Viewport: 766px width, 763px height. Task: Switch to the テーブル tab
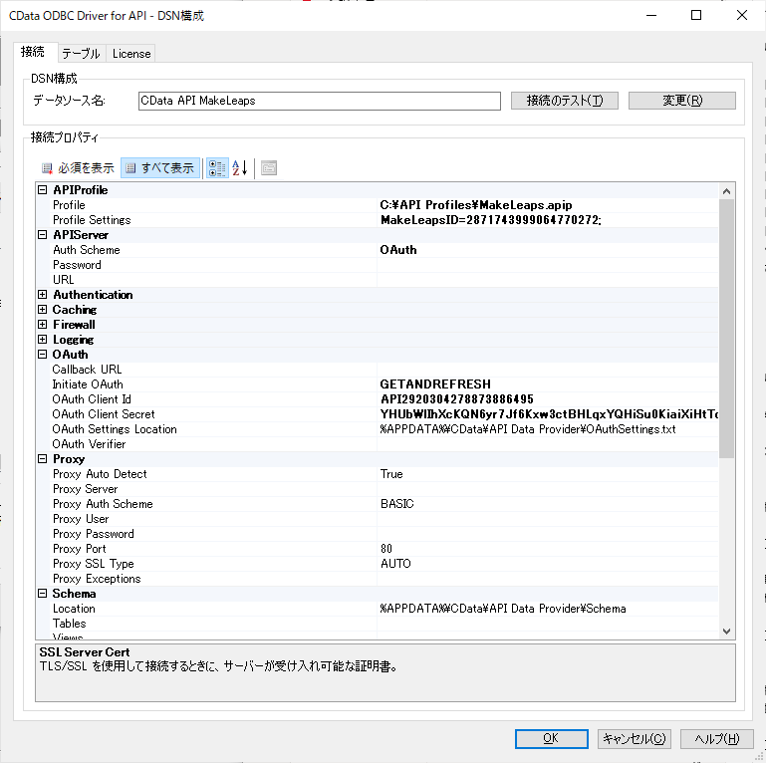point(82,54)
